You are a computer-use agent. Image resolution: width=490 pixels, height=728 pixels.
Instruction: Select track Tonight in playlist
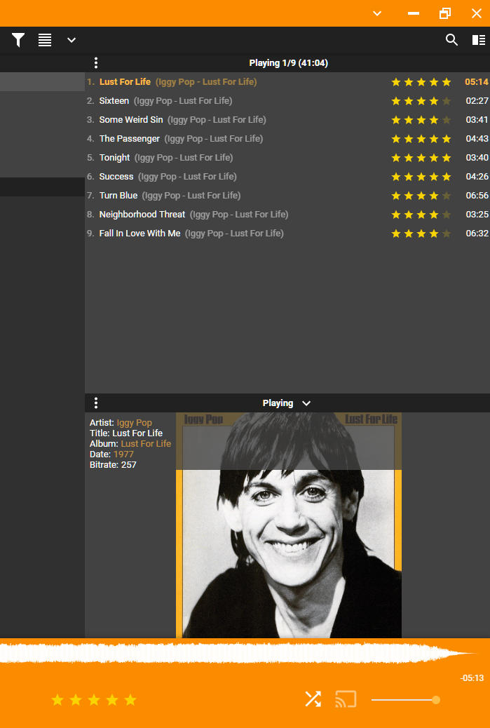(287, 158)
